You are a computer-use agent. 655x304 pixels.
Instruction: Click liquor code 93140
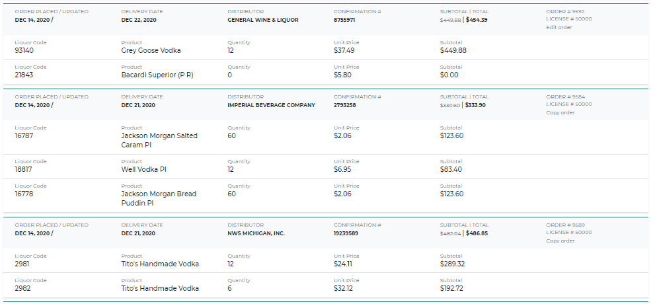click(x=24, y=50)
